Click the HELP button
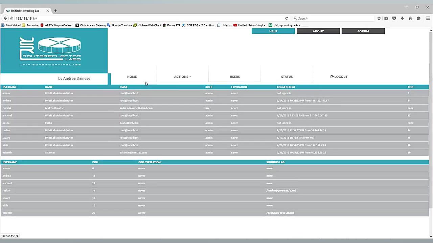The width and height of the screenshot is (433, 243). pos(273,31)
